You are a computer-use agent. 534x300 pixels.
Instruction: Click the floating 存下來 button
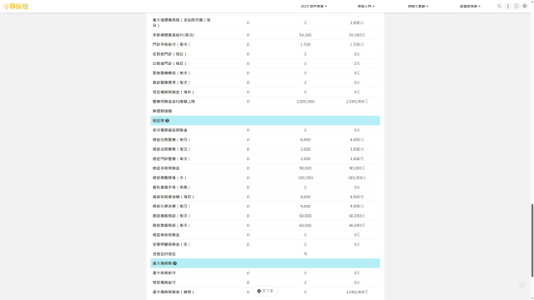point(265,291)
